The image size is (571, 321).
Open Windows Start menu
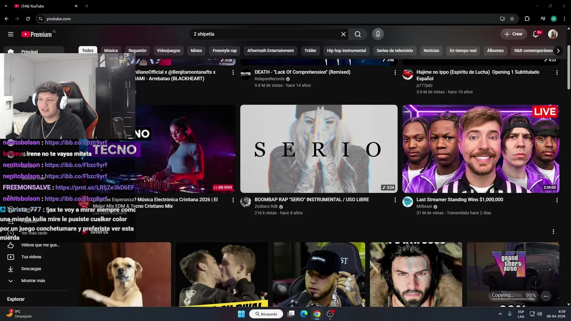[x=241, y=314]
